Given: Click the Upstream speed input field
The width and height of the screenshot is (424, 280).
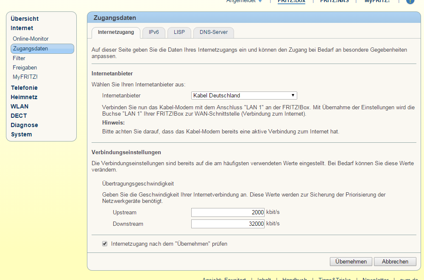Looking at the screenshot, I should coord(228,212).
